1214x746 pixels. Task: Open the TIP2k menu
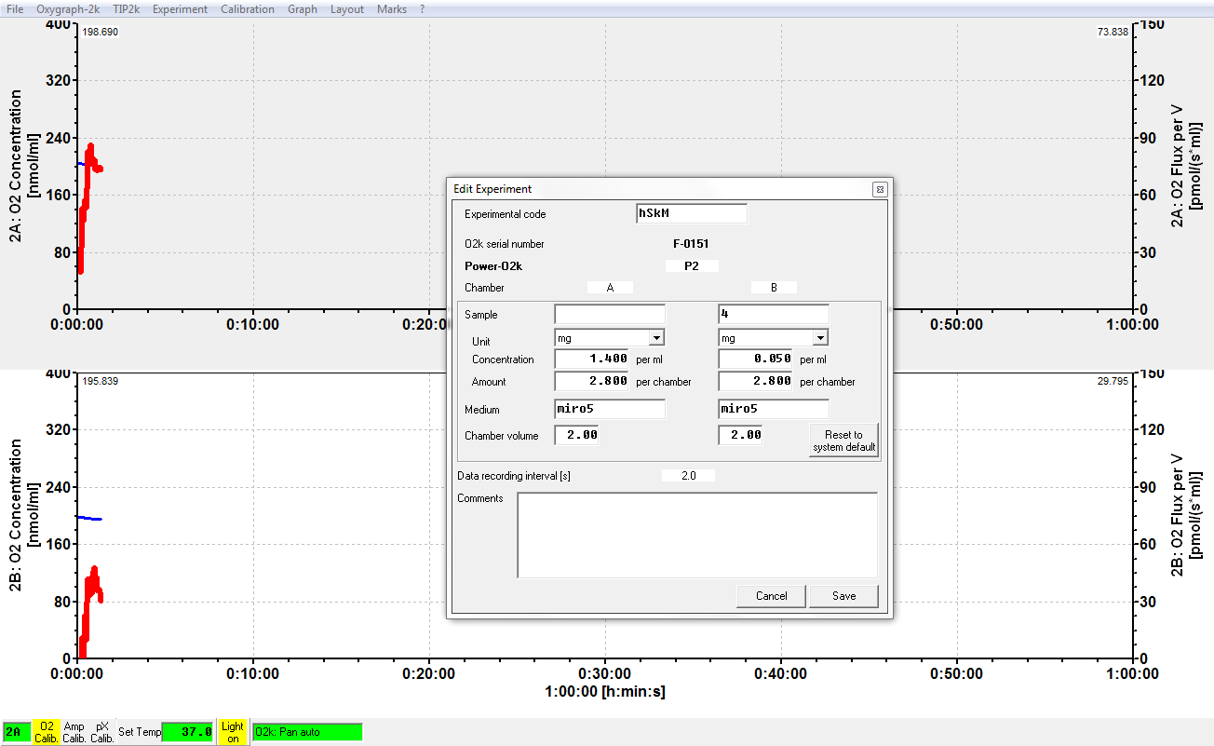[x=127, y=9]
